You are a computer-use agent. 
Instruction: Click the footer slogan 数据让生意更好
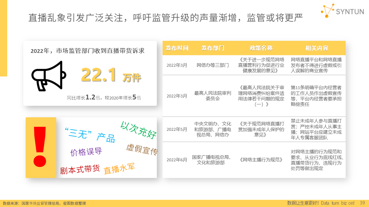pos(321,203)
